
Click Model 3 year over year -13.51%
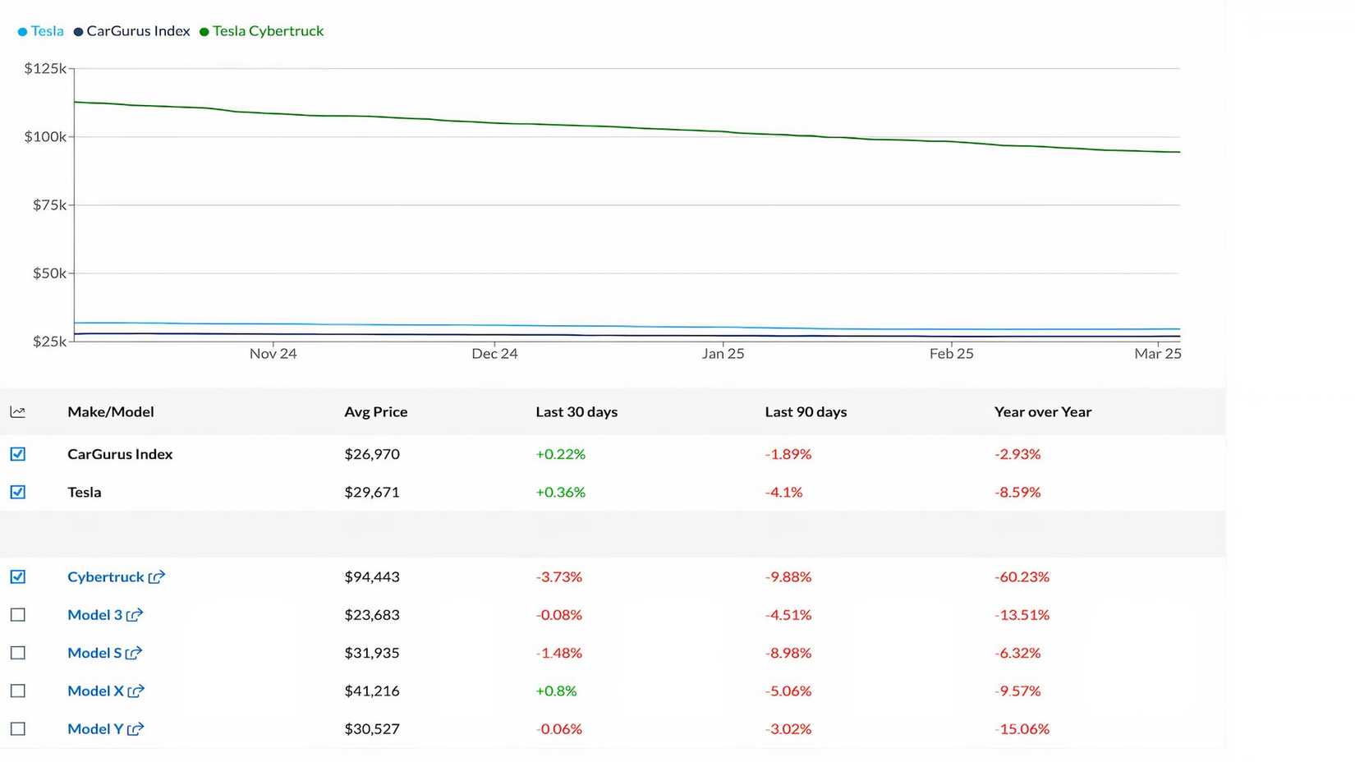tap(1022, 615)
